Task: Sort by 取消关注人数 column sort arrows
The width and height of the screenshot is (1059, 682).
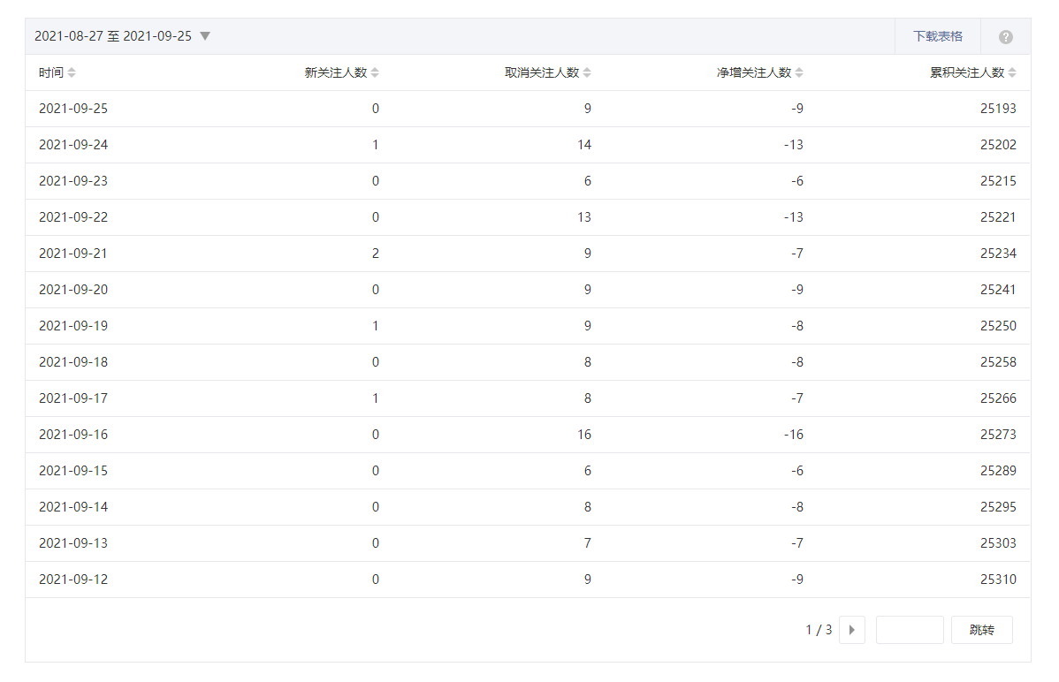Action: (x=587, y=72)
